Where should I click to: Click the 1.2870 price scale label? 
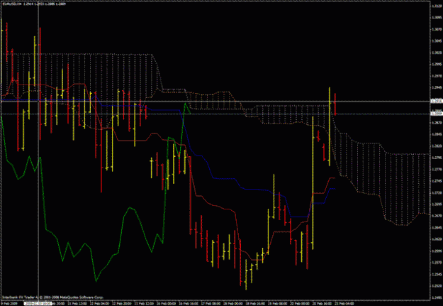click(x=436, y=123)
